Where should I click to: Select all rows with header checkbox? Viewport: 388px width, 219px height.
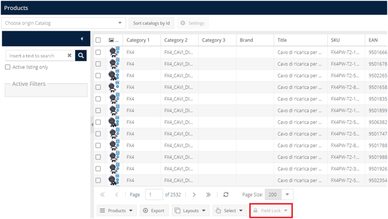98,40
